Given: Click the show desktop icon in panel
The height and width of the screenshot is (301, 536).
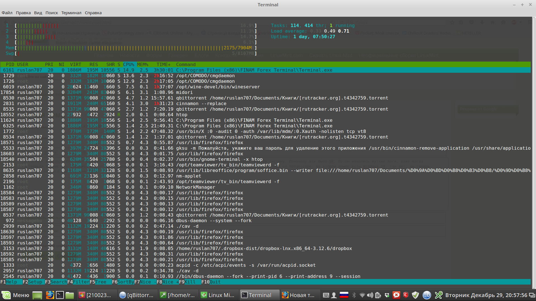Looking at the screenshot, I should point(37,295).
